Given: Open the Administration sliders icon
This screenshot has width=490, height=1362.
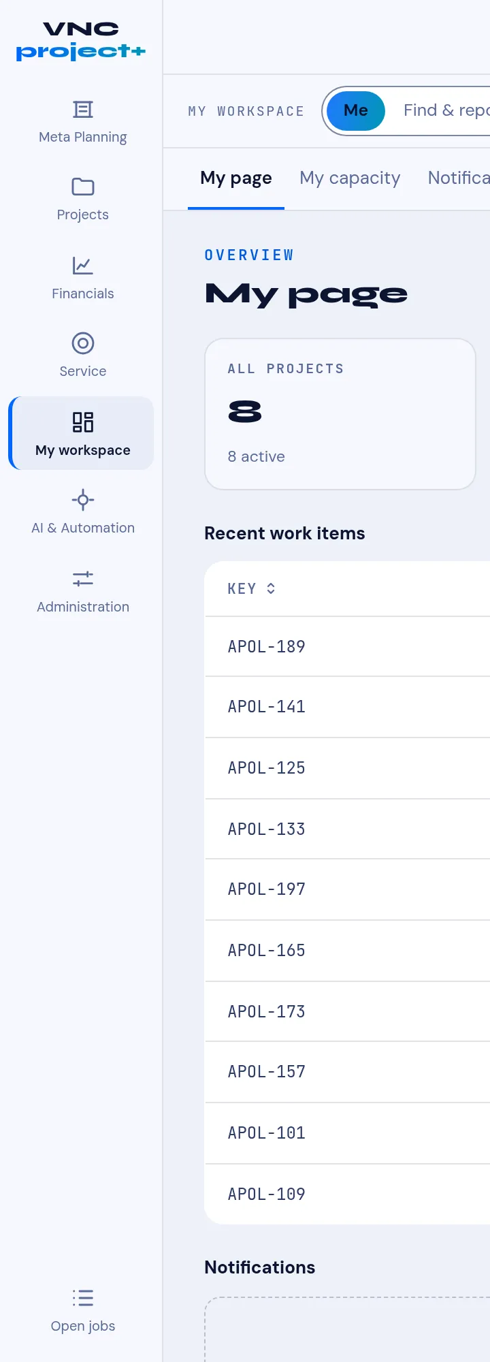Looking at the screenshot, I should [x=83, y=579].
